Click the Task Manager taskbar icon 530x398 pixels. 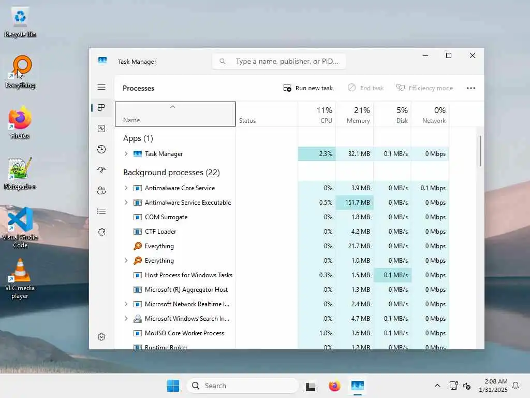tap(357, 386)
